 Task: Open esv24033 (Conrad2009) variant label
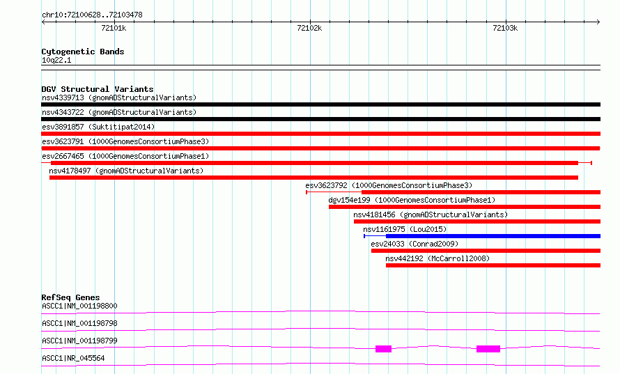coord(414,244)
